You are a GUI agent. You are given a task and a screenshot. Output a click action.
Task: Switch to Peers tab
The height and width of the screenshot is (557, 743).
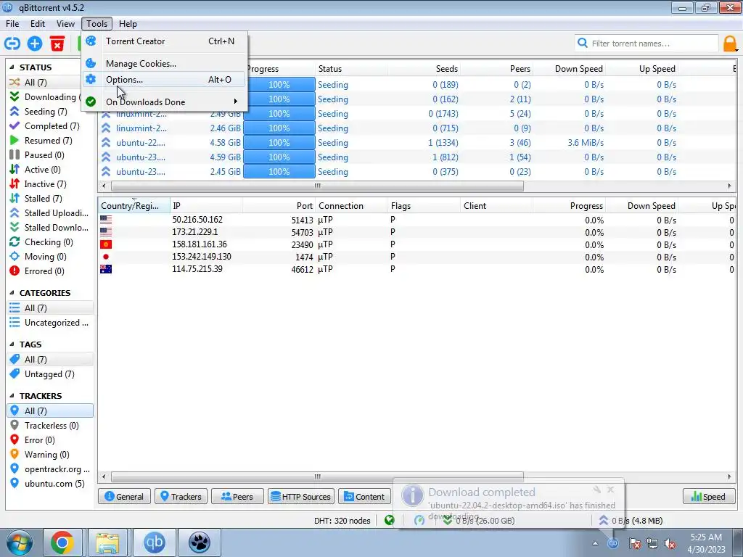coord(237,496)
